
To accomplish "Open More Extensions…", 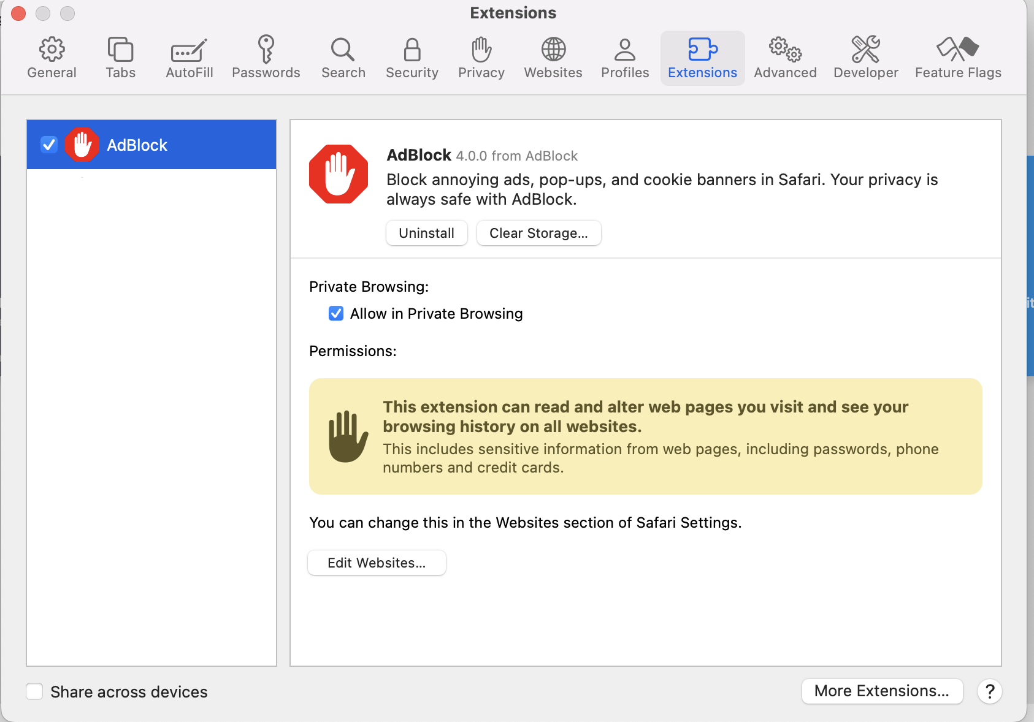I will click(x=882, y=691).
